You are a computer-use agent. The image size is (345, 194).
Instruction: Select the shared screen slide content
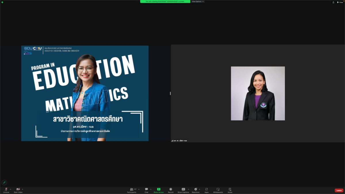click(x=85, y=93)
